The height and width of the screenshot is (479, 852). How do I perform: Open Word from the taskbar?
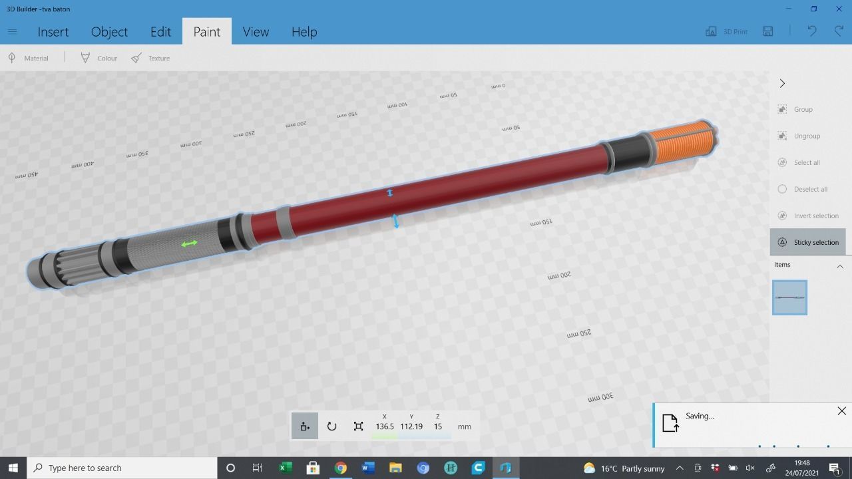(x=367, y=468)
